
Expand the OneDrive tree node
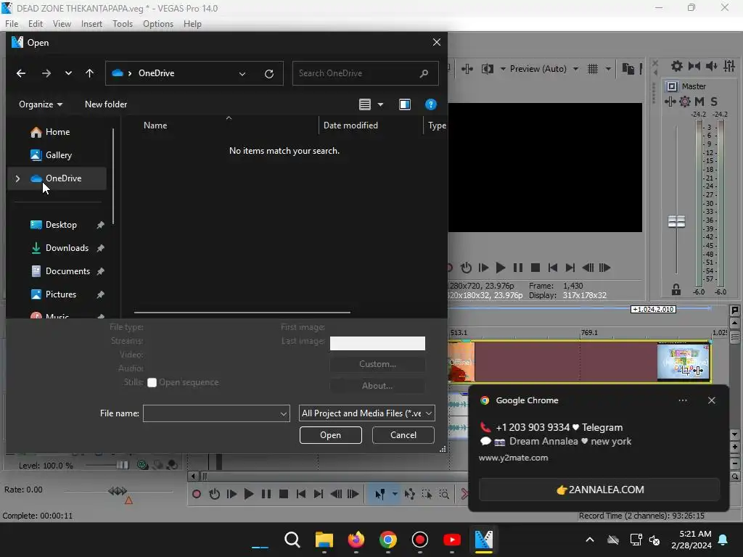tap(17, 178)
